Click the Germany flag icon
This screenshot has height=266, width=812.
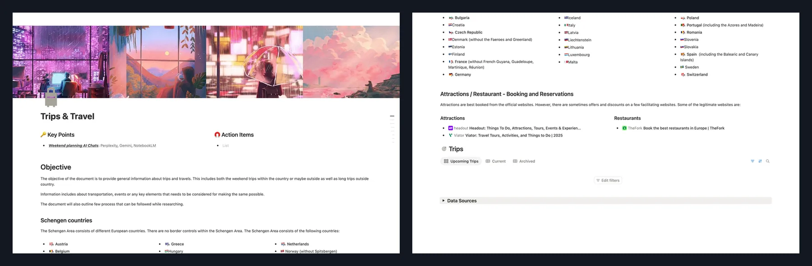(451, 74)
